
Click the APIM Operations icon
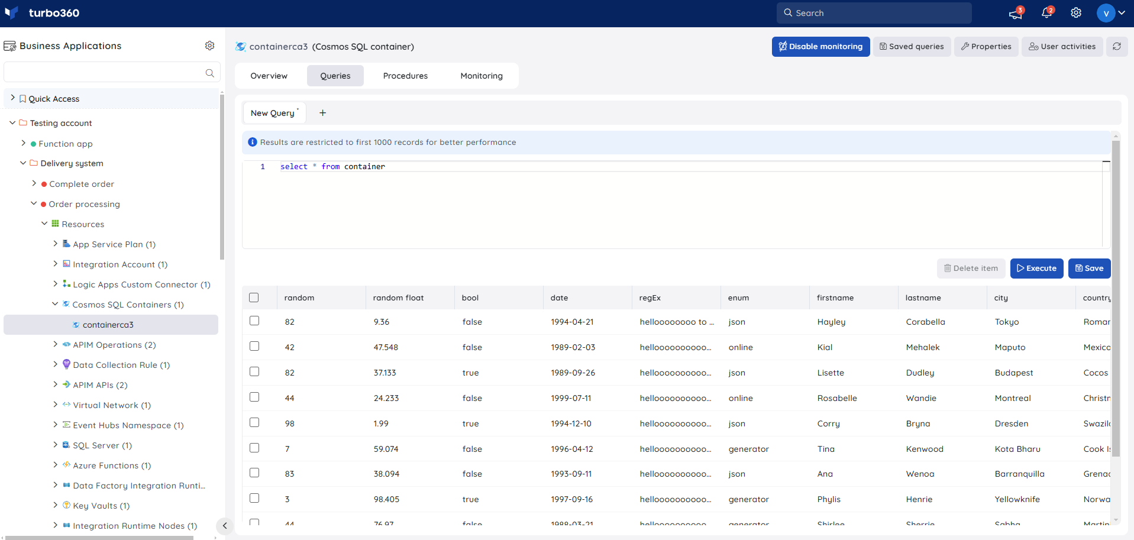(x=66, y=344)
